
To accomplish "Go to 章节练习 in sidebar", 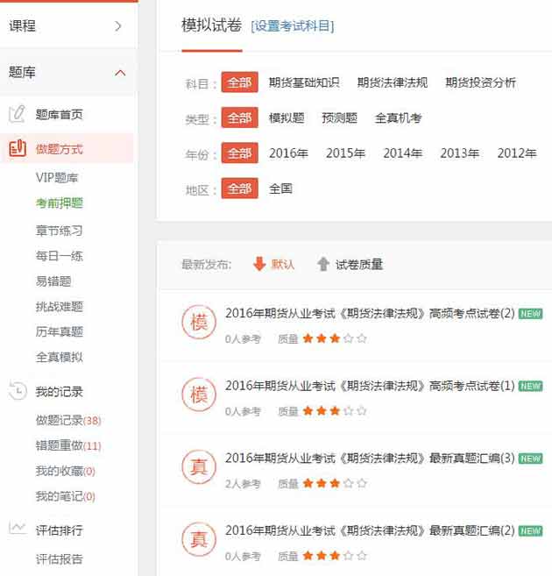I will [60, 231].
